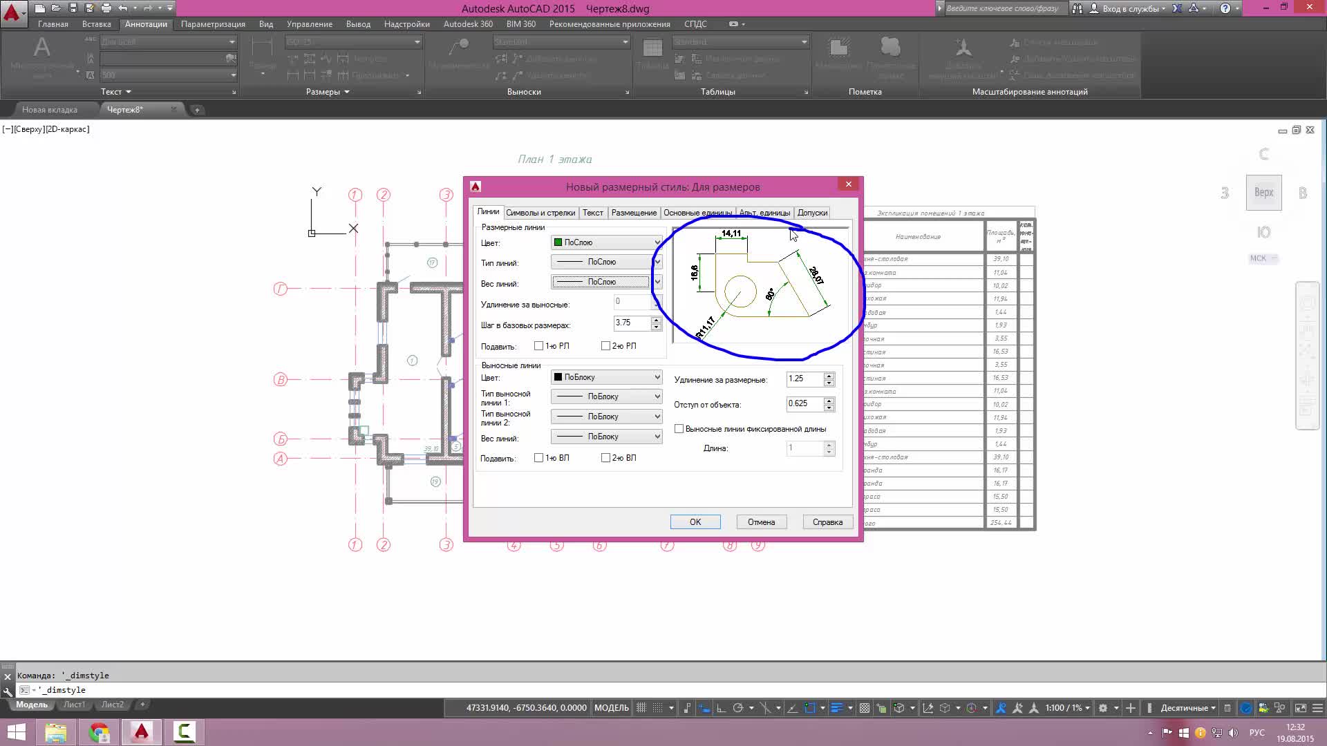1327x746 pixels.
Task: Click Отступ от объекта value field
Action: click(x=805, y=404)
